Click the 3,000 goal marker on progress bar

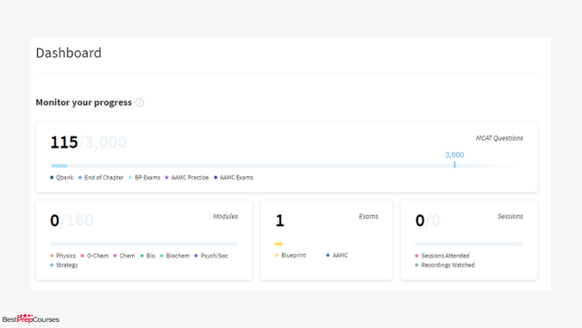tap(454, 159)
